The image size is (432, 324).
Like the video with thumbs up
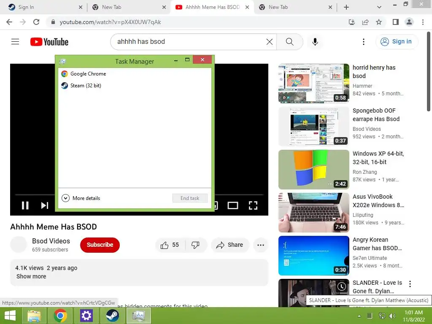tap(170, 245)
